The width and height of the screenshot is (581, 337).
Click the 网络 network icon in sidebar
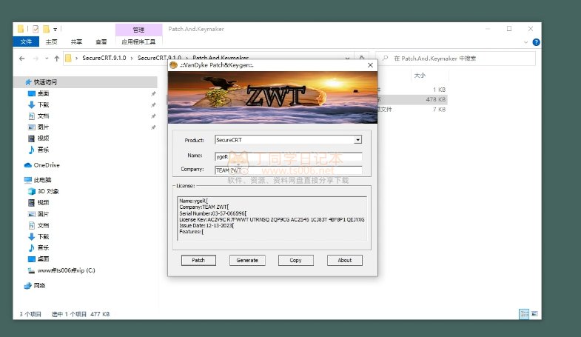point(29,285)
